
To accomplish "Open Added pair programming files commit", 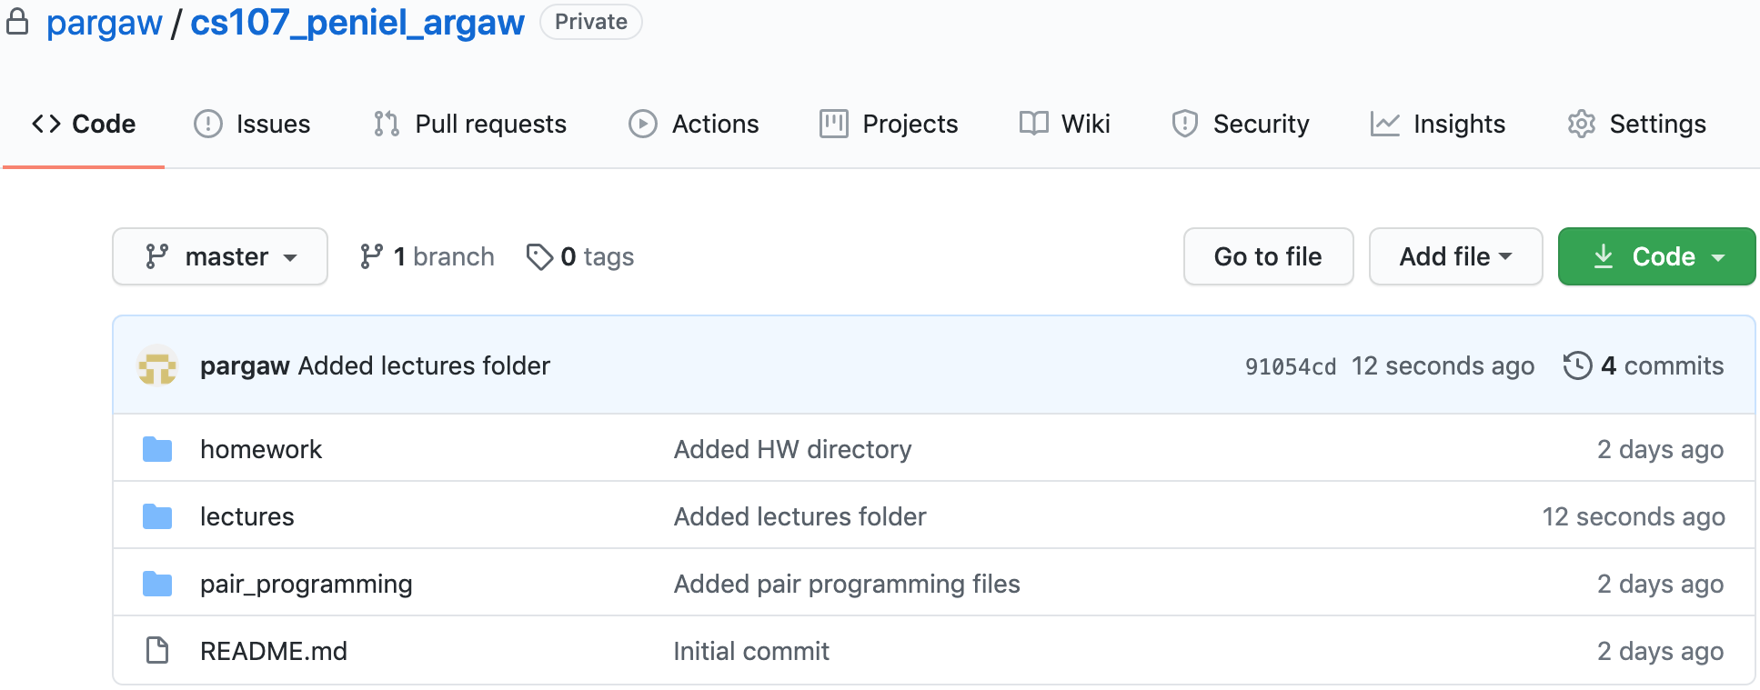I will pos(847,584).
